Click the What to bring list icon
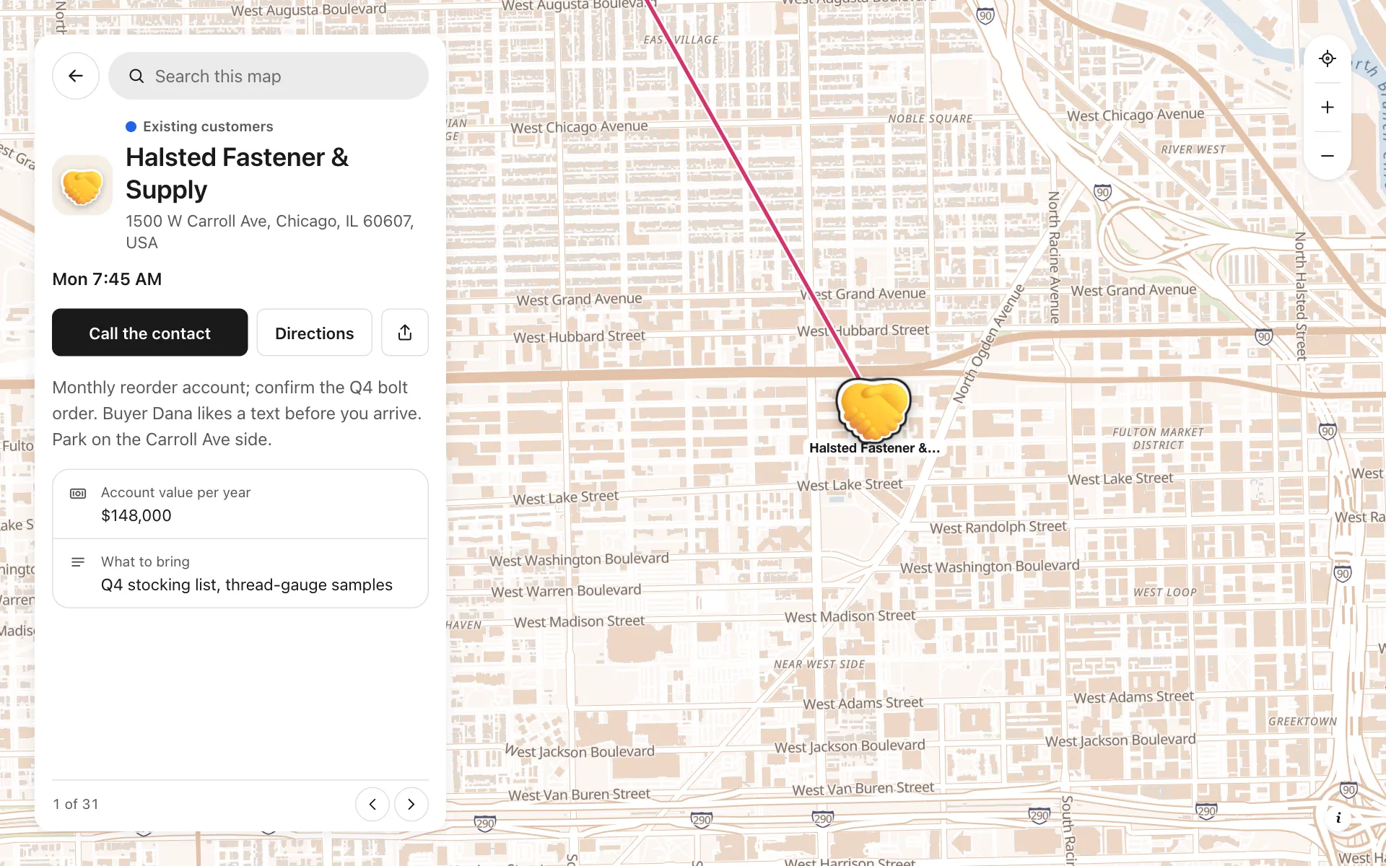 point(78,562)
